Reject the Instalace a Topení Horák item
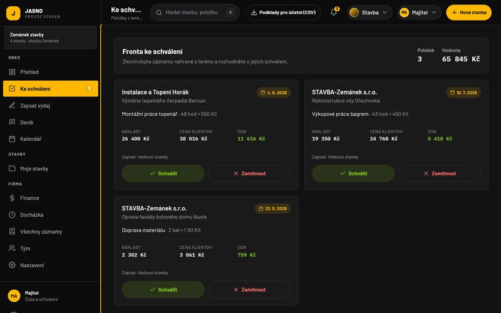 (249, 173)
